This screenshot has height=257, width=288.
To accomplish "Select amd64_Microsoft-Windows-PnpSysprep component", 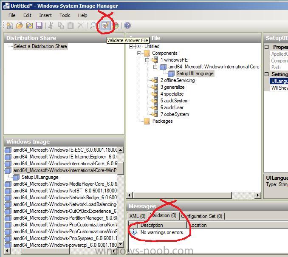I will point(65,238).
